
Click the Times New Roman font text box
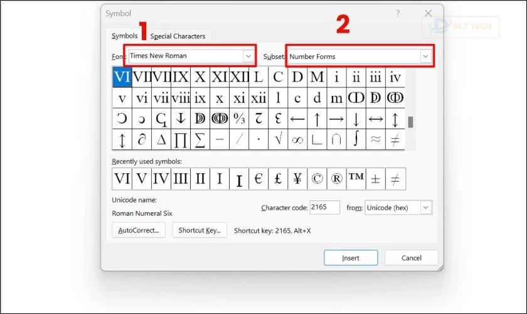[x=186, y=56]
